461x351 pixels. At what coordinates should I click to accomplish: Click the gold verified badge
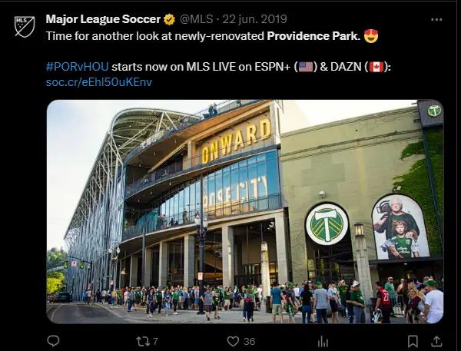(169, 20)
